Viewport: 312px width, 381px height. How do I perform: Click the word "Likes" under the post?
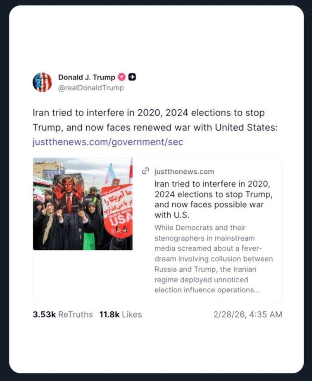132,314
